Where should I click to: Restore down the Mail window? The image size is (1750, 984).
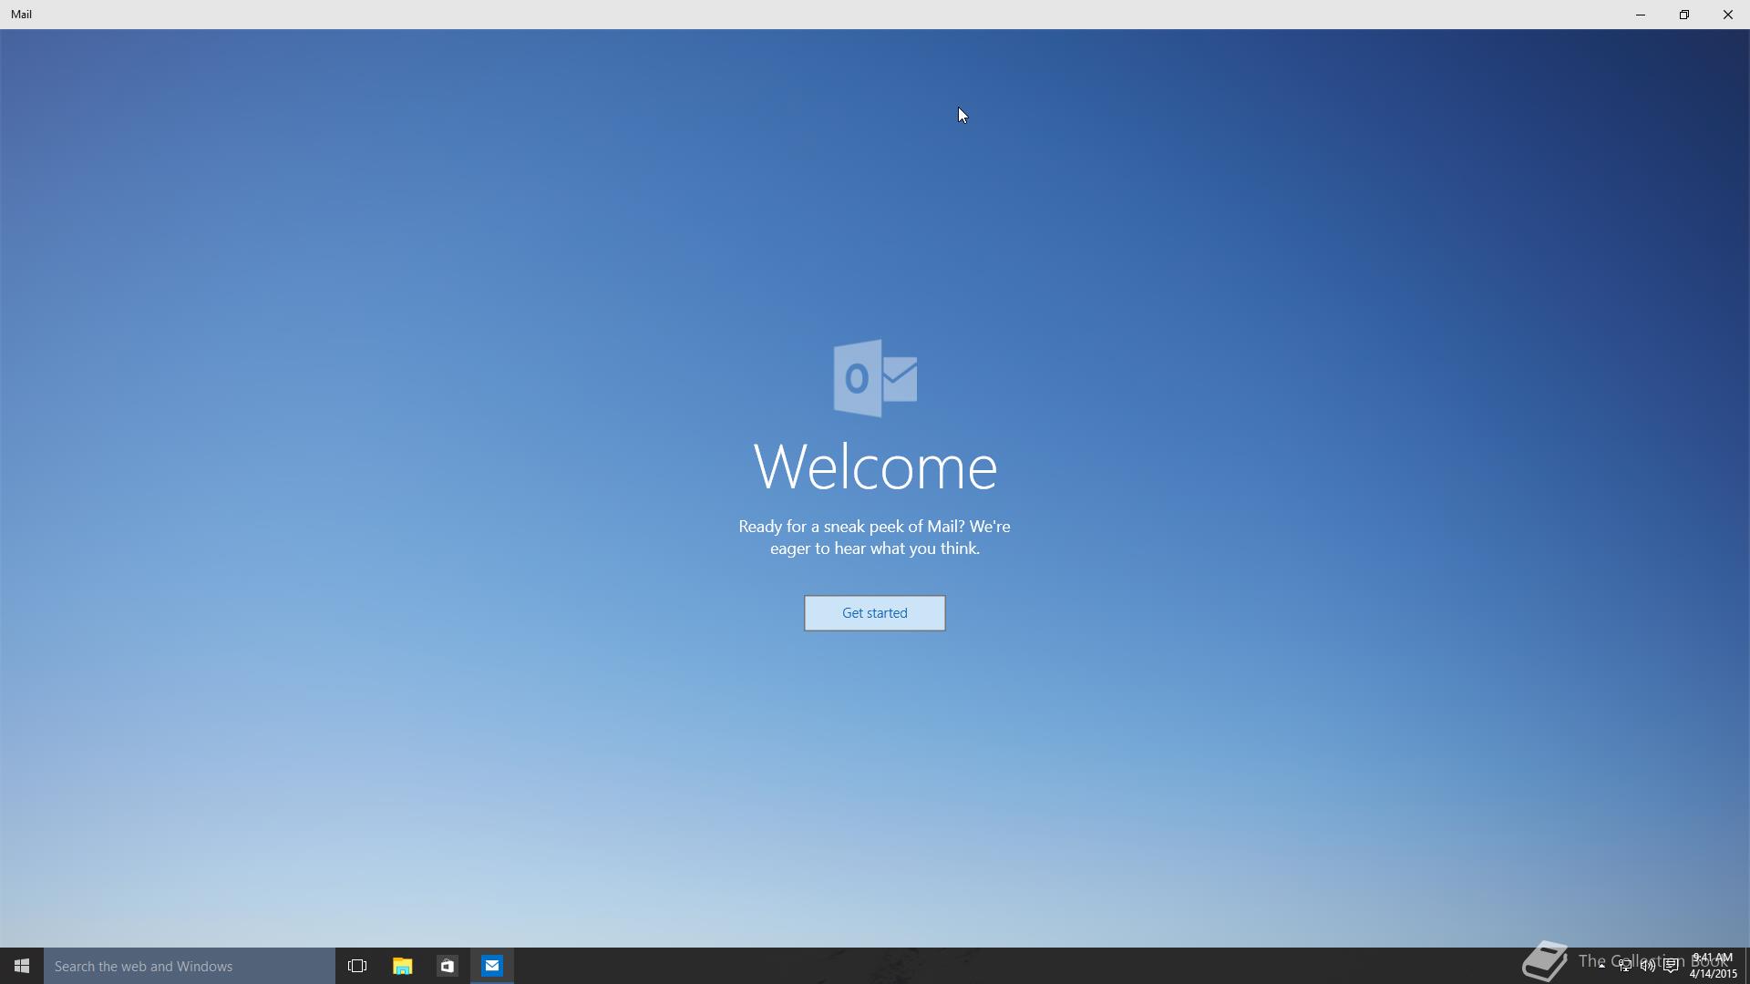[1684, 15]
